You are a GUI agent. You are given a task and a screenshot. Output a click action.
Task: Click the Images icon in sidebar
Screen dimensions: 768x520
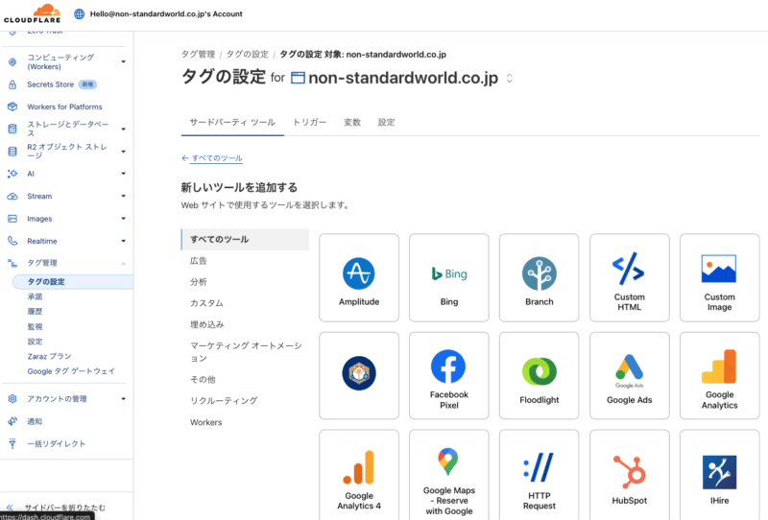pyautogui.click(x=12, y=219)
